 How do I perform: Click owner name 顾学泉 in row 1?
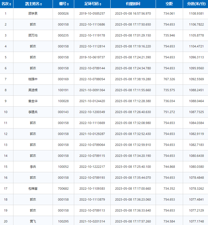[33, 13]
